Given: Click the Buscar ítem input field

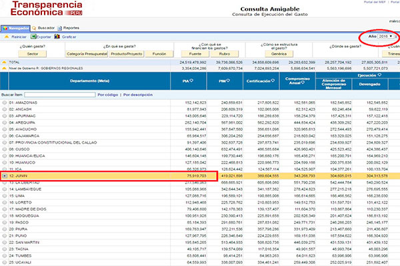Looking at the screenshot, I should pyautogui.click(x=60, y=94).
